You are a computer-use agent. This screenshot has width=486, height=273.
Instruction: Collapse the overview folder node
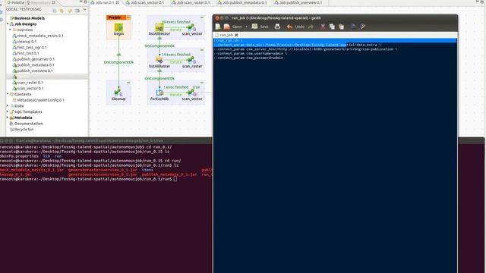(x=10, y=30)
